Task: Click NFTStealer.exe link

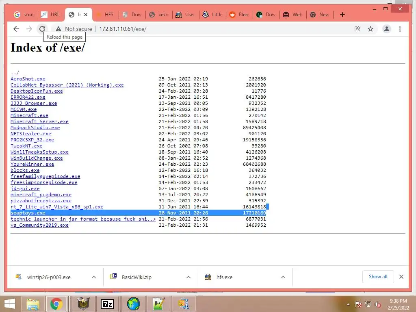Action: point(31,134)
